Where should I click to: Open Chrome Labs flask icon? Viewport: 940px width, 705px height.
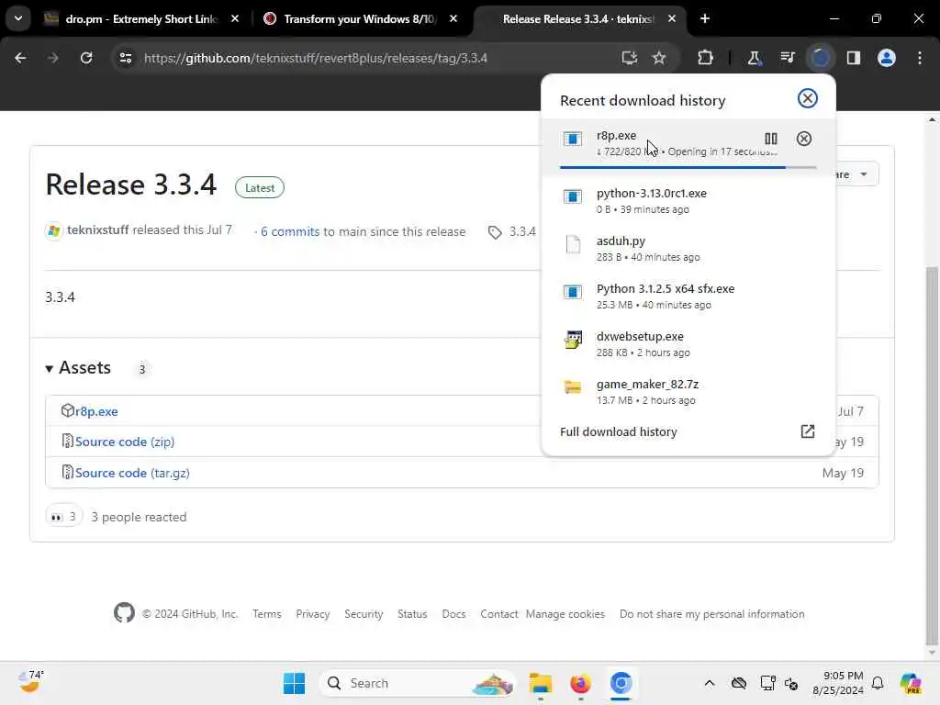(x=754, y=58)
